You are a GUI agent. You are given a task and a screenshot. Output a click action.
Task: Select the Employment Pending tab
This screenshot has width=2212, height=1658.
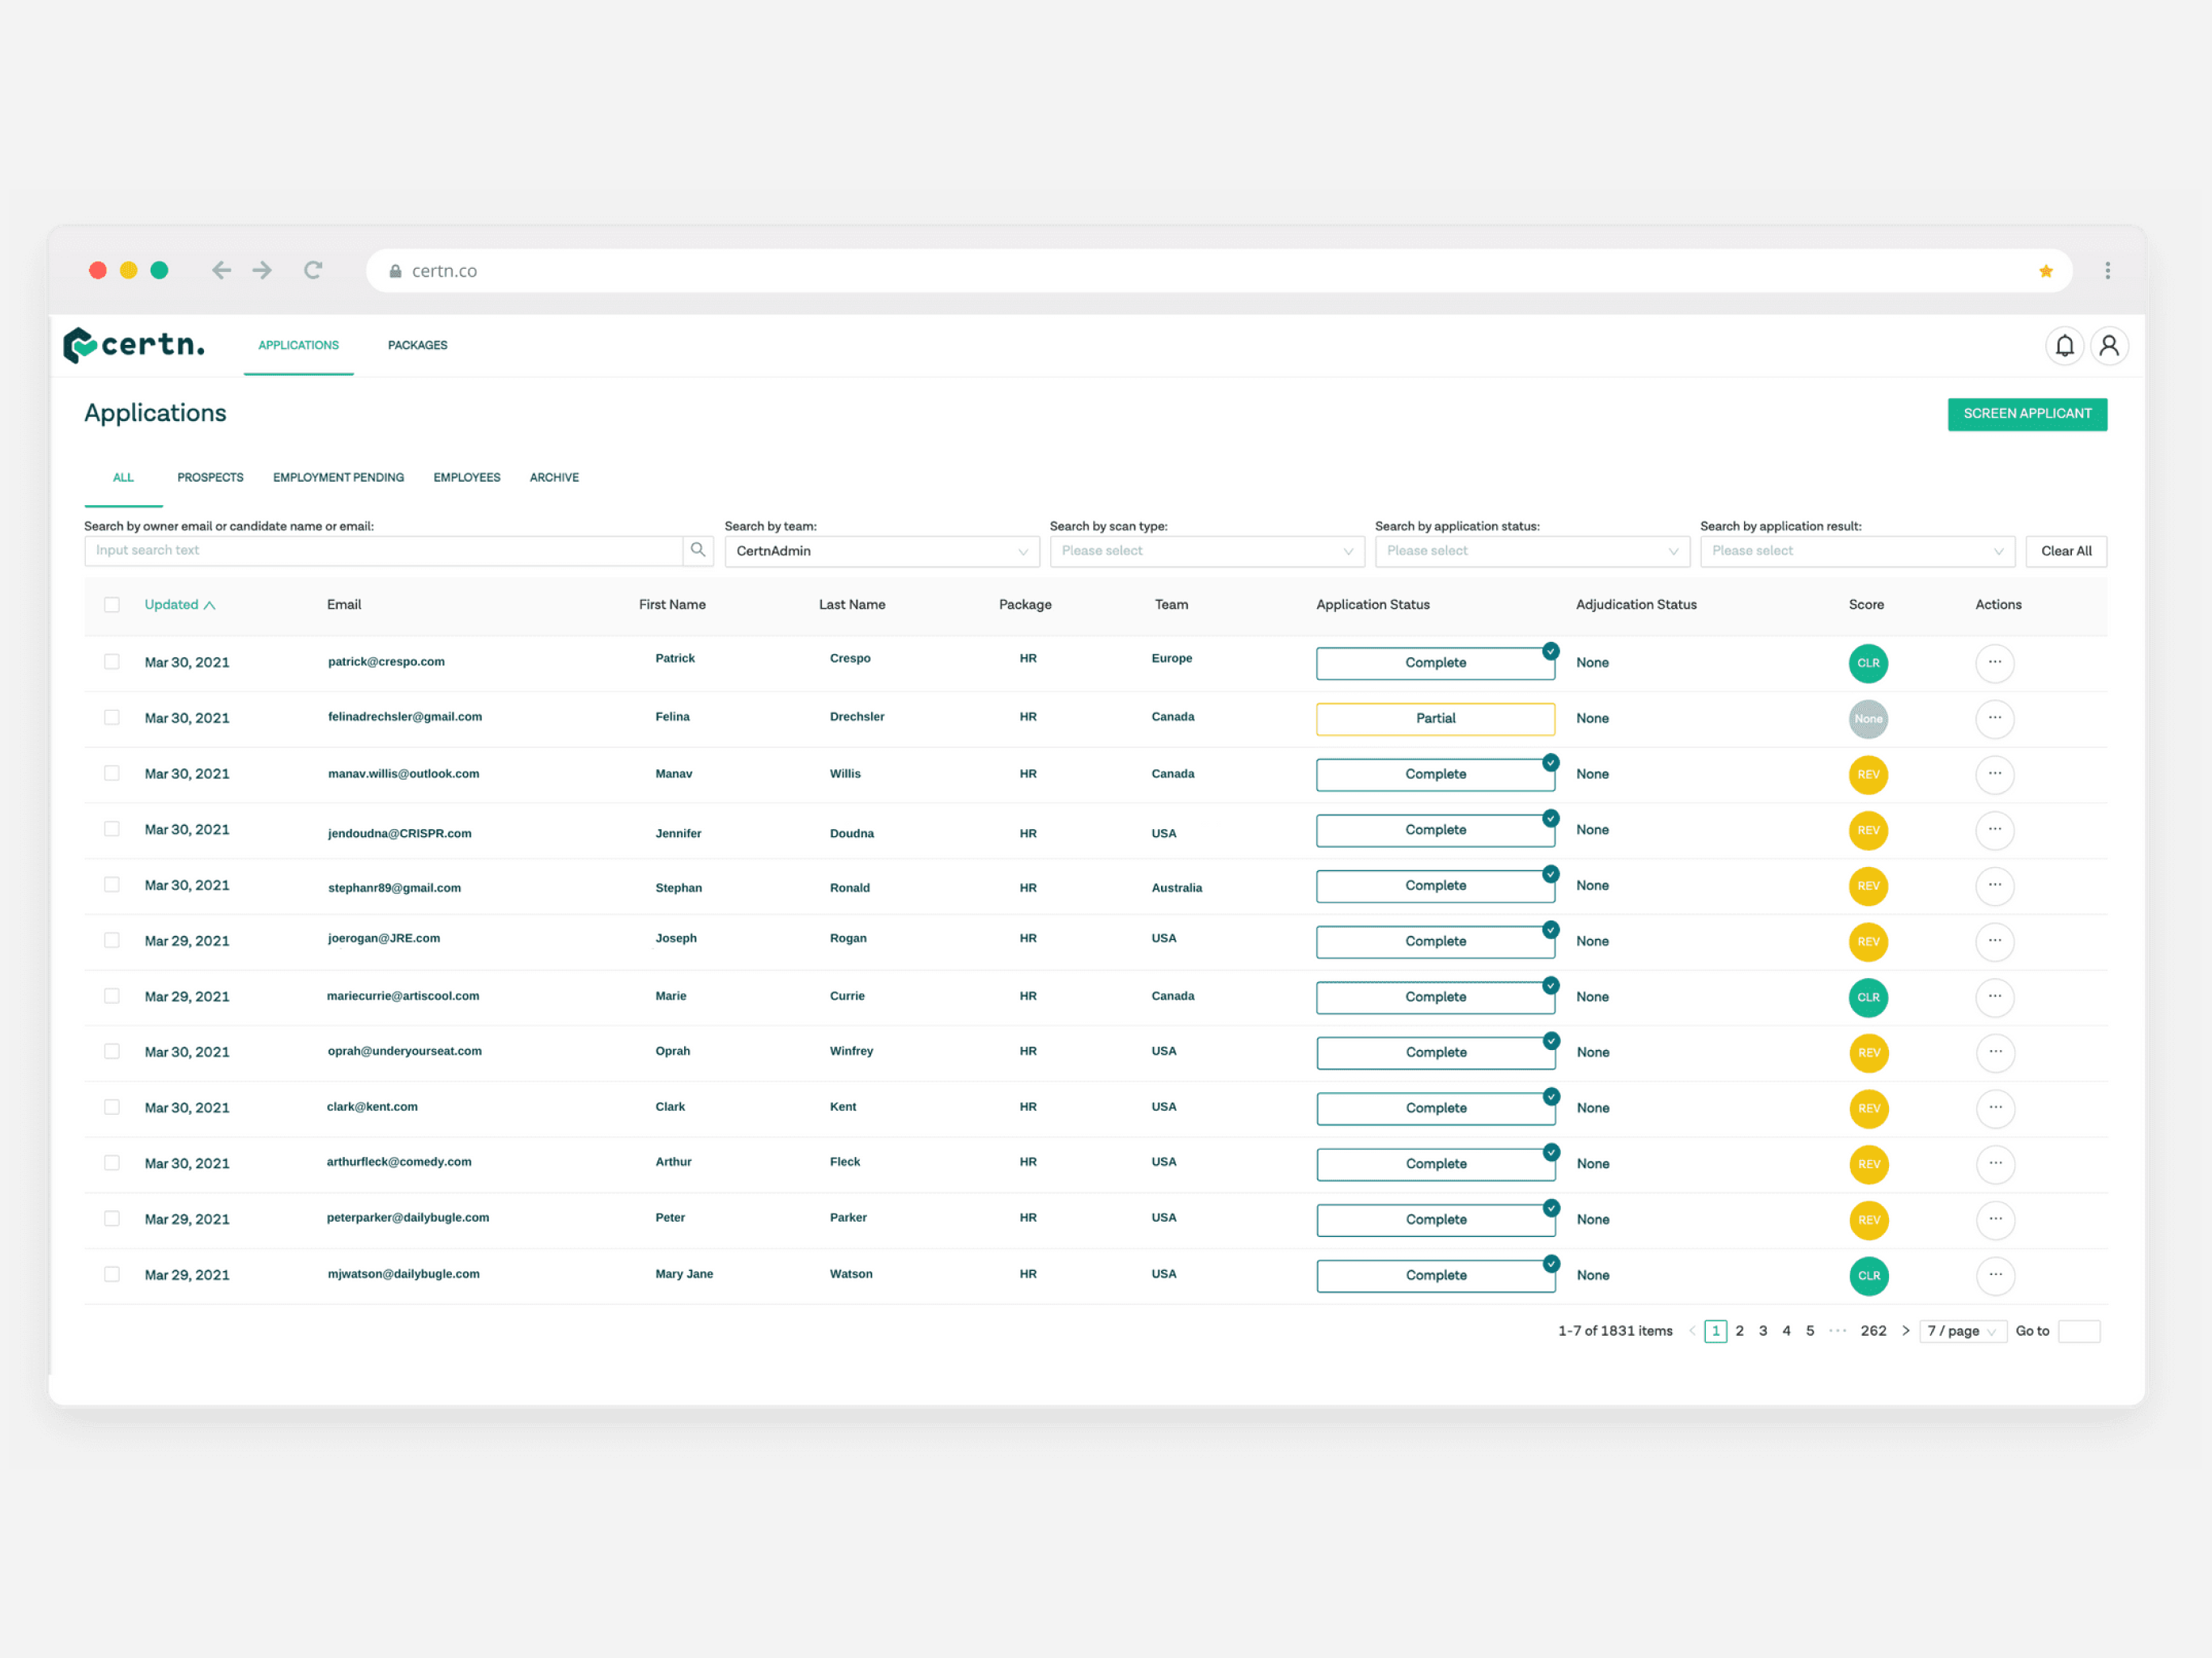[x=338, y=477]
